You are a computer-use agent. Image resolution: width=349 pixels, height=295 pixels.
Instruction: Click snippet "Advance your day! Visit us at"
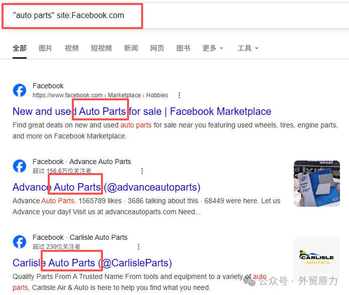pos(58,212)
